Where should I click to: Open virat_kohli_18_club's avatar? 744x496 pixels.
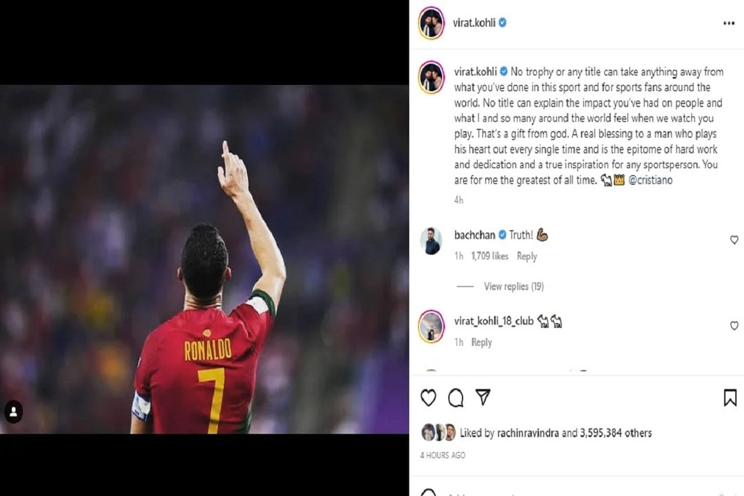click(x=431, y=326)
